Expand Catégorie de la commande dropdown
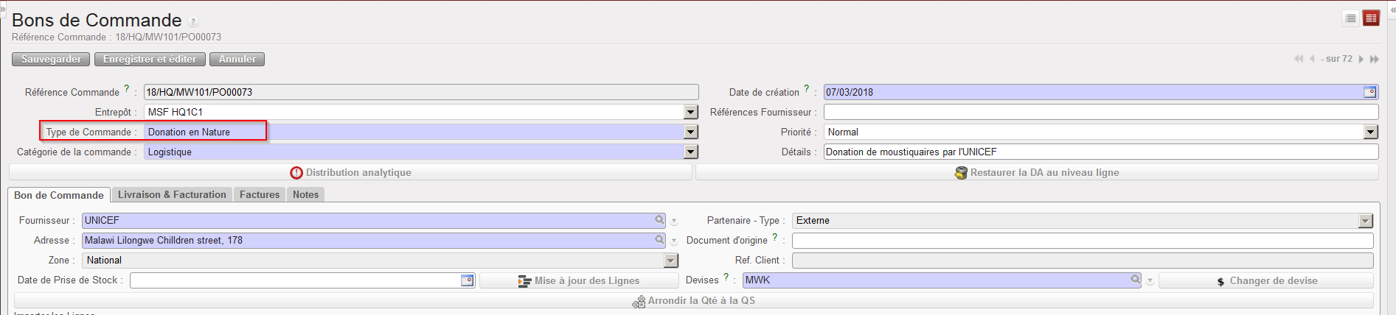Image resolution: width=1396 pixels, height=315 pixels. pyautogui.click(x=690, y=152)
